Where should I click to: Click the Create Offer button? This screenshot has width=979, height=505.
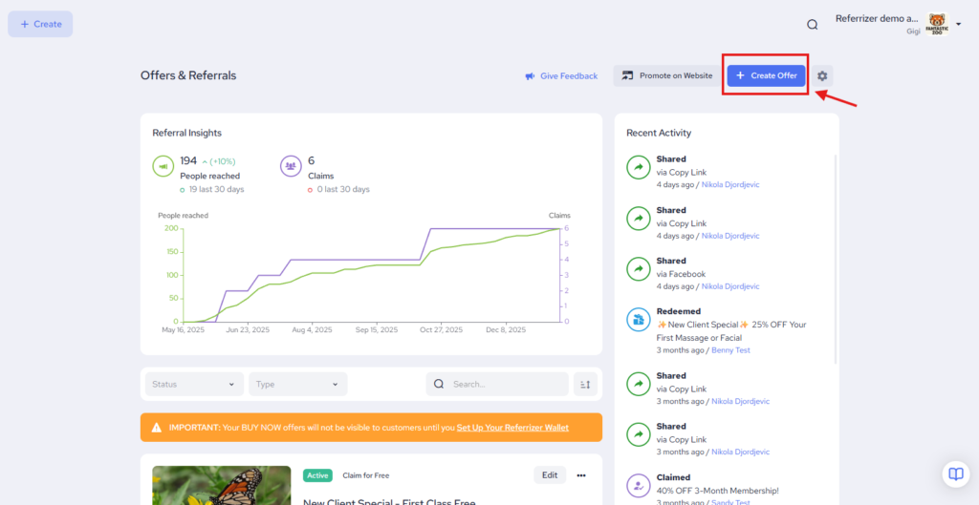[x=766, y=75]
